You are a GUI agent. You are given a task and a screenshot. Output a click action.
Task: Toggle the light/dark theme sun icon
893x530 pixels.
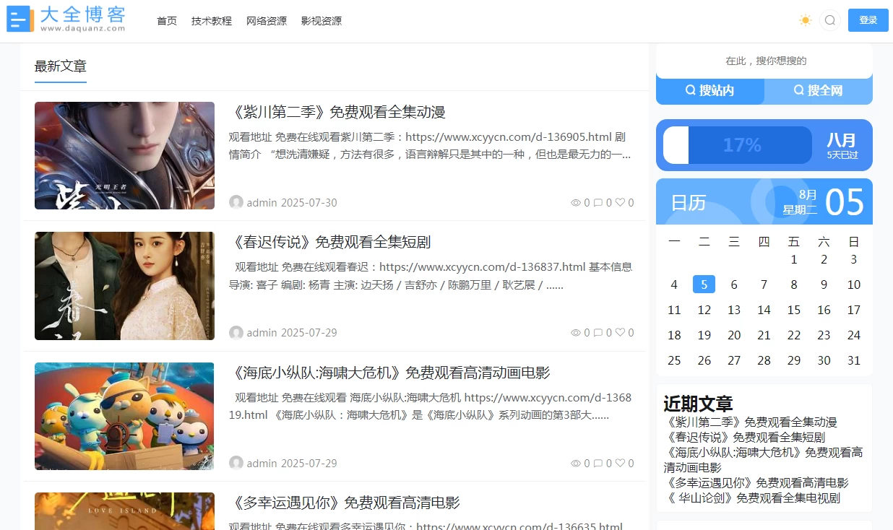[805, 20]
